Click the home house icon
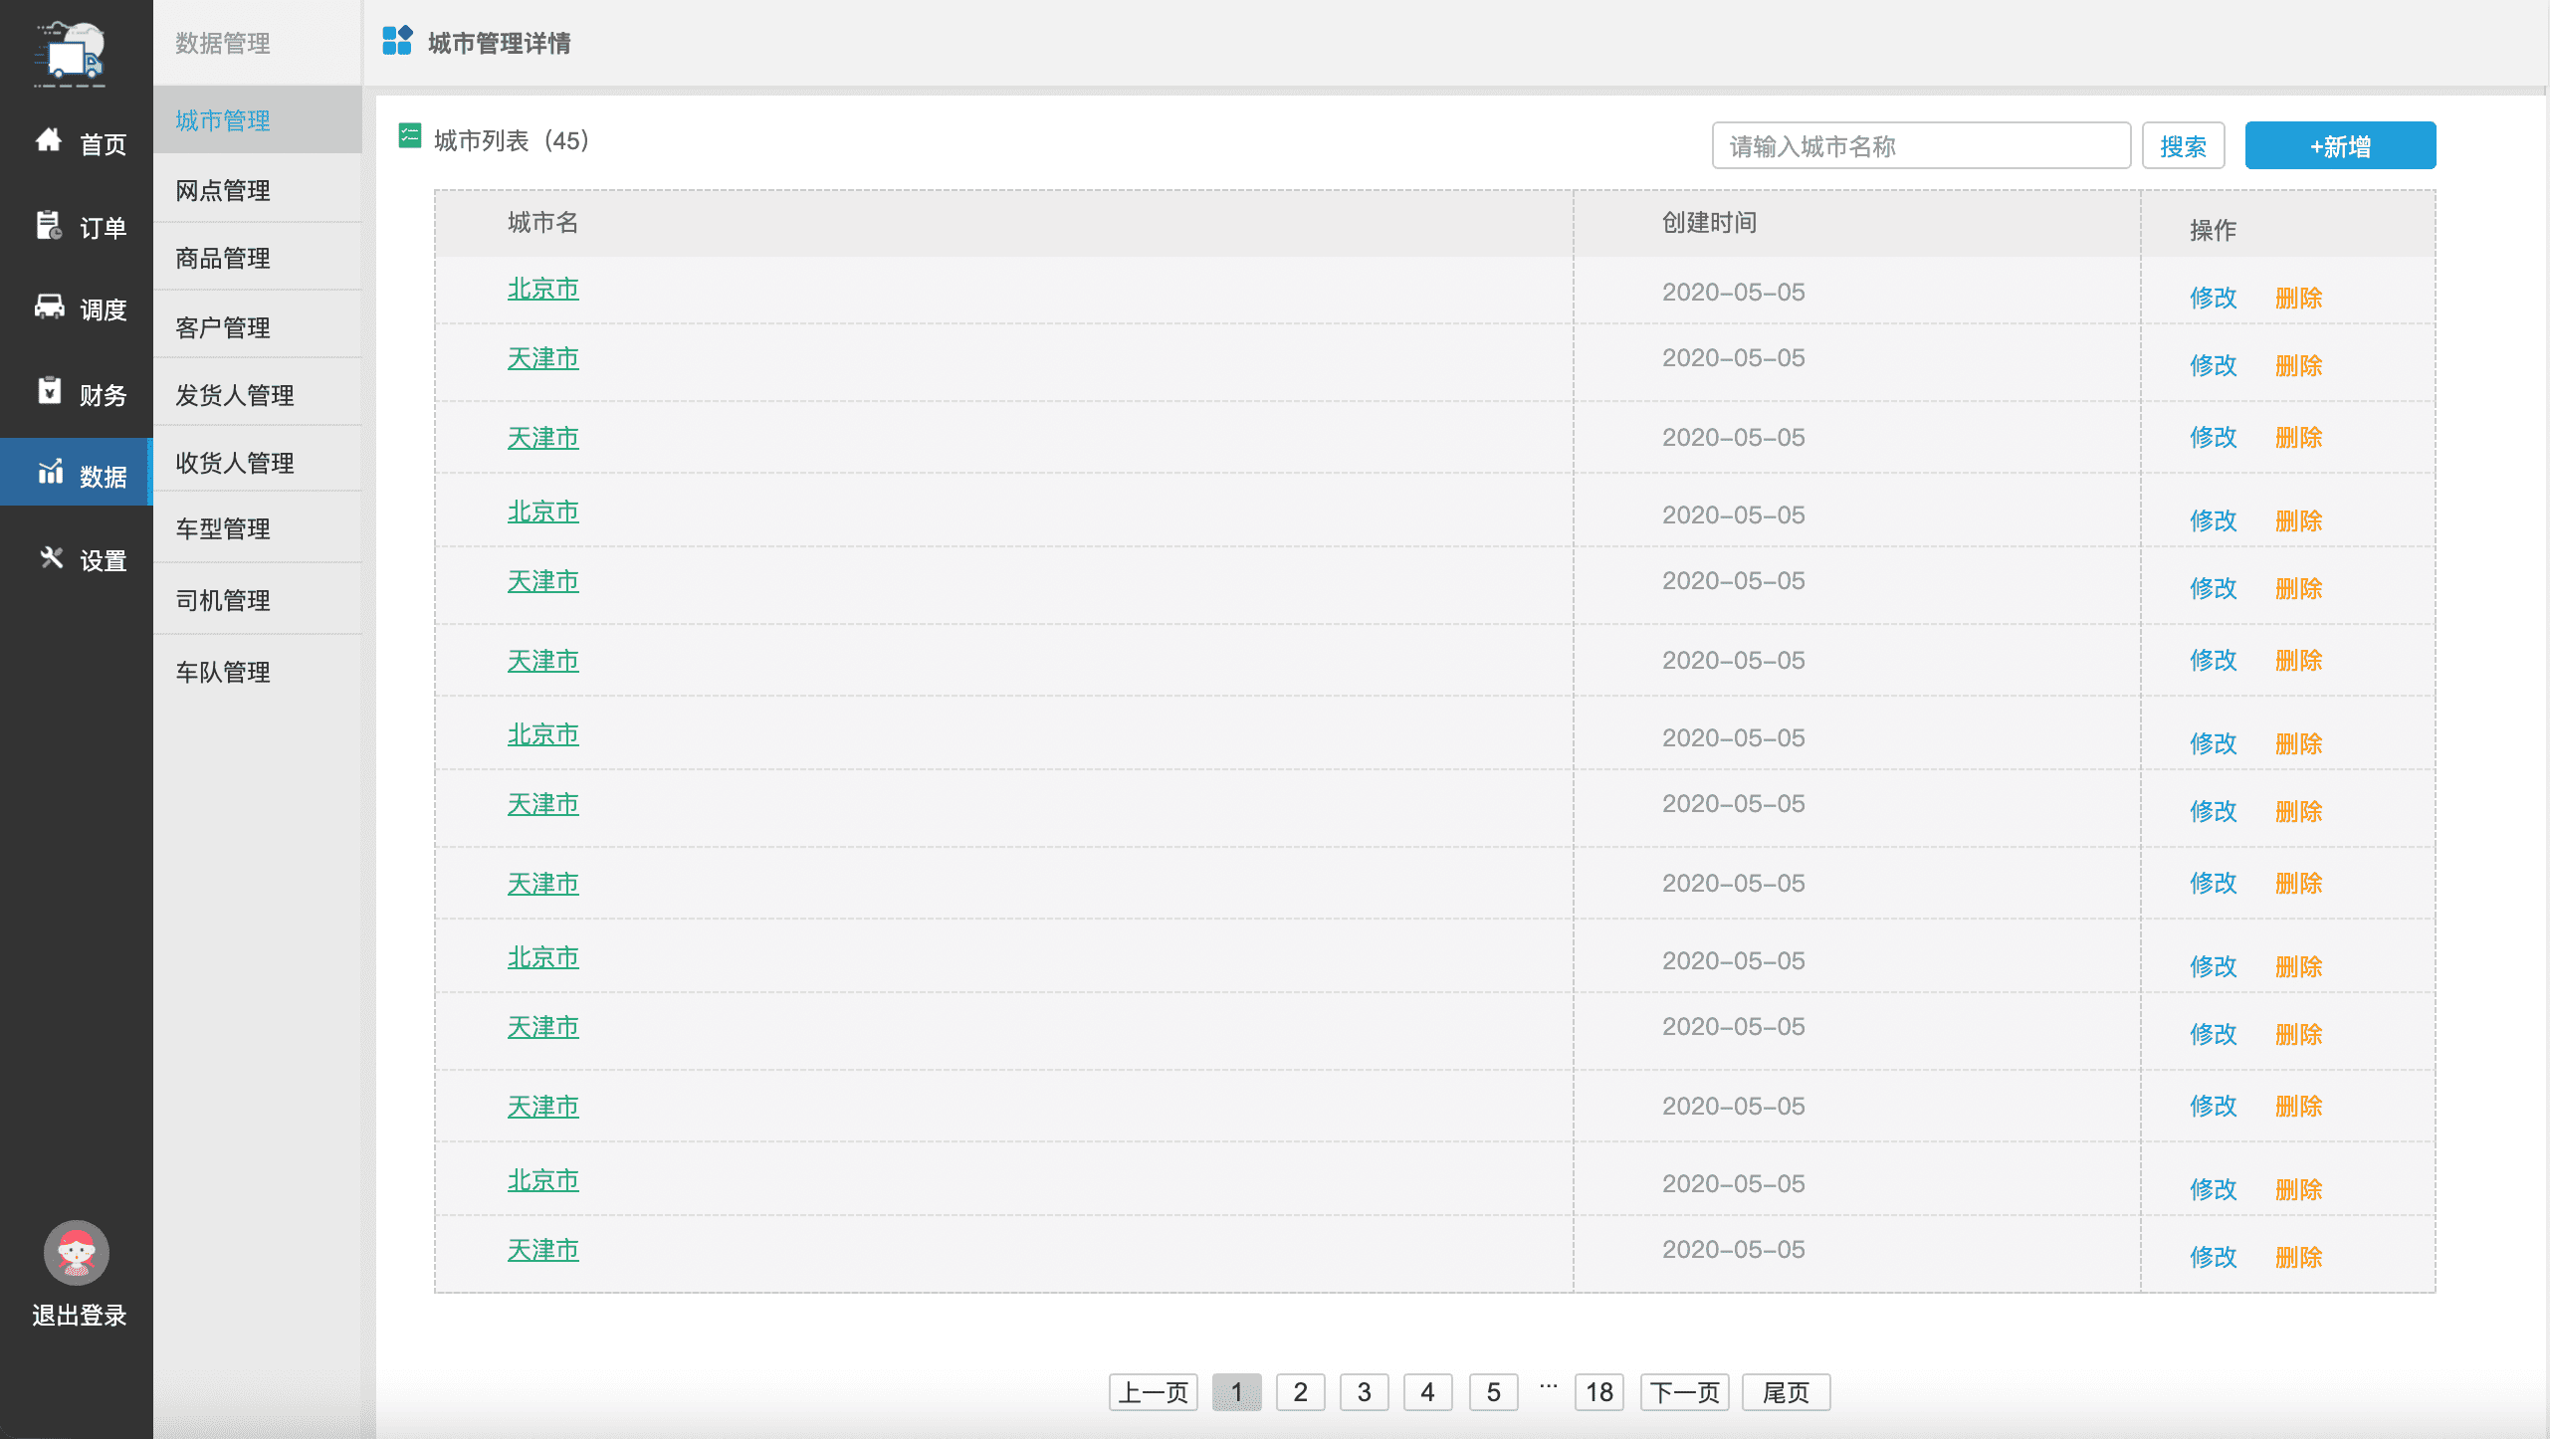Viewport: 2550px width, 1439px height. tap(48, 140)
